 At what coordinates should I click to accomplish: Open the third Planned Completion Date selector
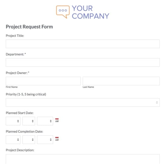[x=45, y=140]
